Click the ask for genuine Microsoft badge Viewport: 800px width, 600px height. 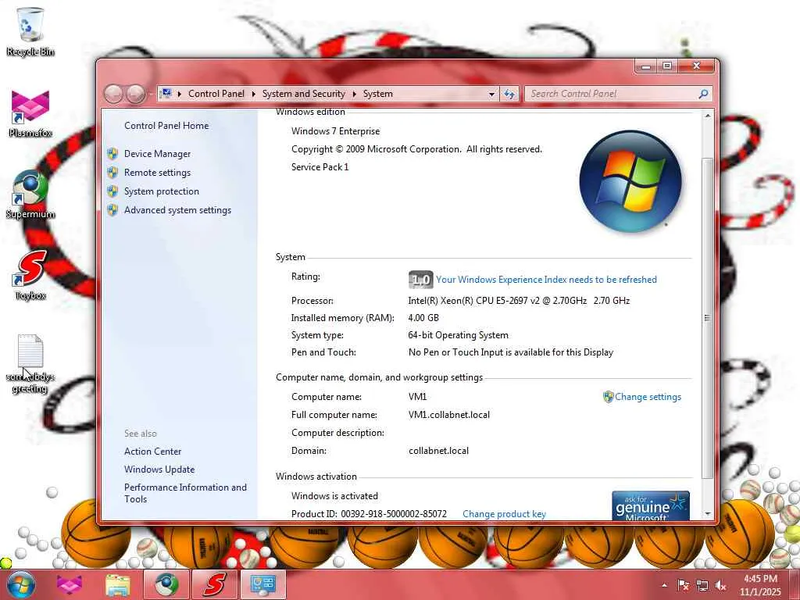tap(651, 505)
